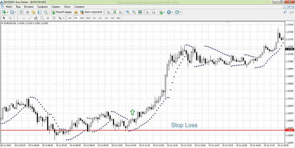Draw a horizontal line tool
The image size is (295, 148).
coord(24,18)
